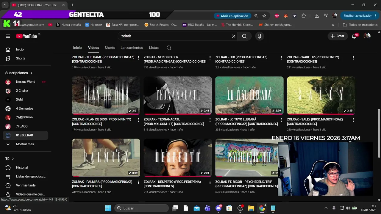This screenshot has width=381, height=214.
Task: Open media controls icon in Chrome toolbar
Action: pyautogui.click(x=326, y=16)
